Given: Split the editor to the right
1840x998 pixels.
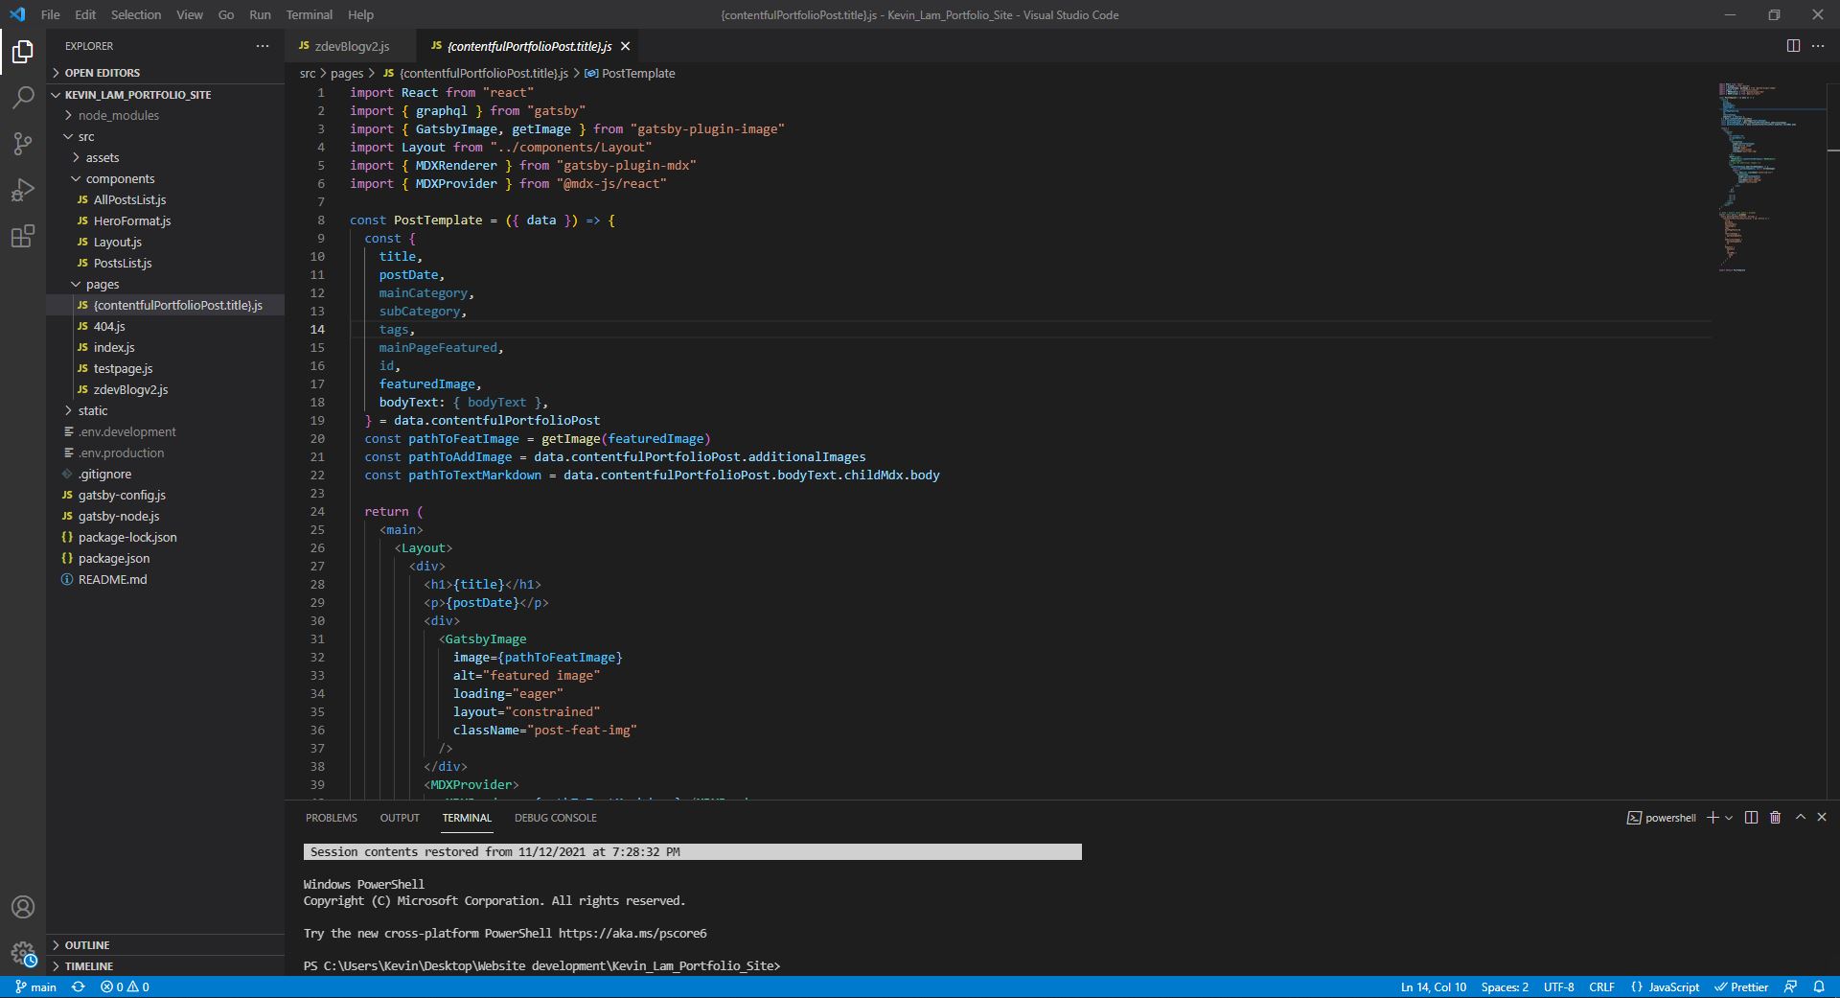Looking at the screenshot, I should tap(1793, 46).
